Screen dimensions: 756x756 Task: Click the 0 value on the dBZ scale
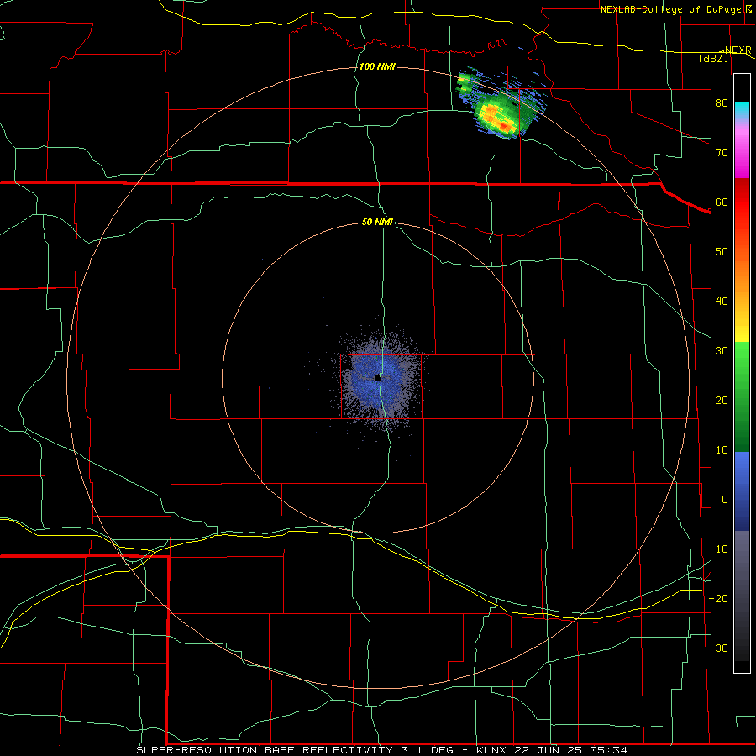coord(725,500)
